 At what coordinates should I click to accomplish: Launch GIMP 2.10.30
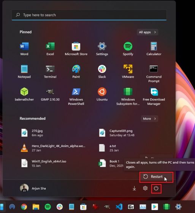[50, 94]
